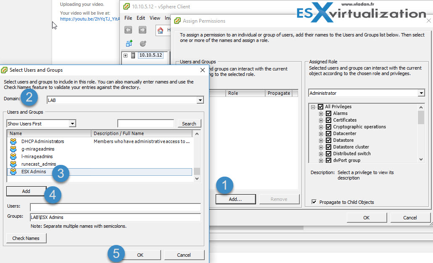The image size is (433, 263).
Task: Click the forward navigation arrow
Action: pos(142,30)
